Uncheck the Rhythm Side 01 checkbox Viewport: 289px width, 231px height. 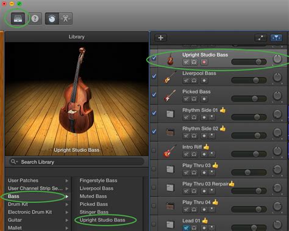tap(154, 113)
